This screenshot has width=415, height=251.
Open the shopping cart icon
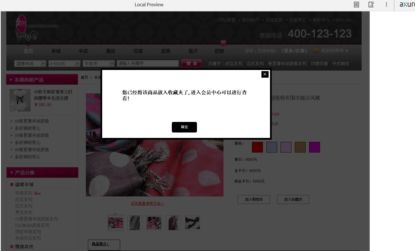tap(316, 50)
